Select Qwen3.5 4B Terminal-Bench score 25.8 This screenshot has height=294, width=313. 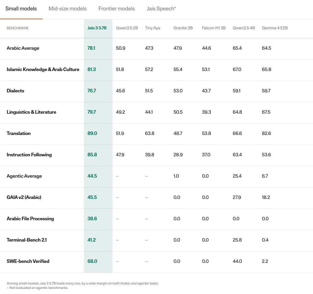[237, 240]
